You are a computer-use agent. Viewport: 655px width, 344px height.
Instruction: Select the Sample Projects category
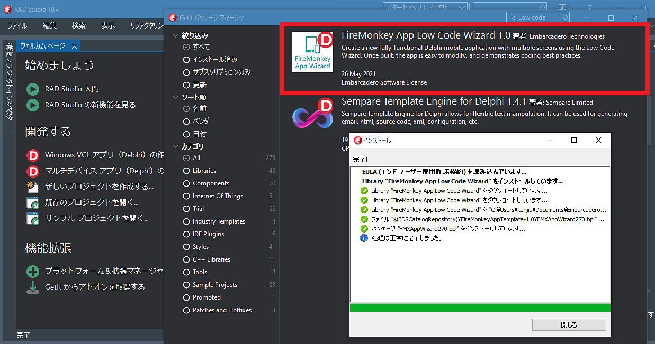[186, 285]
